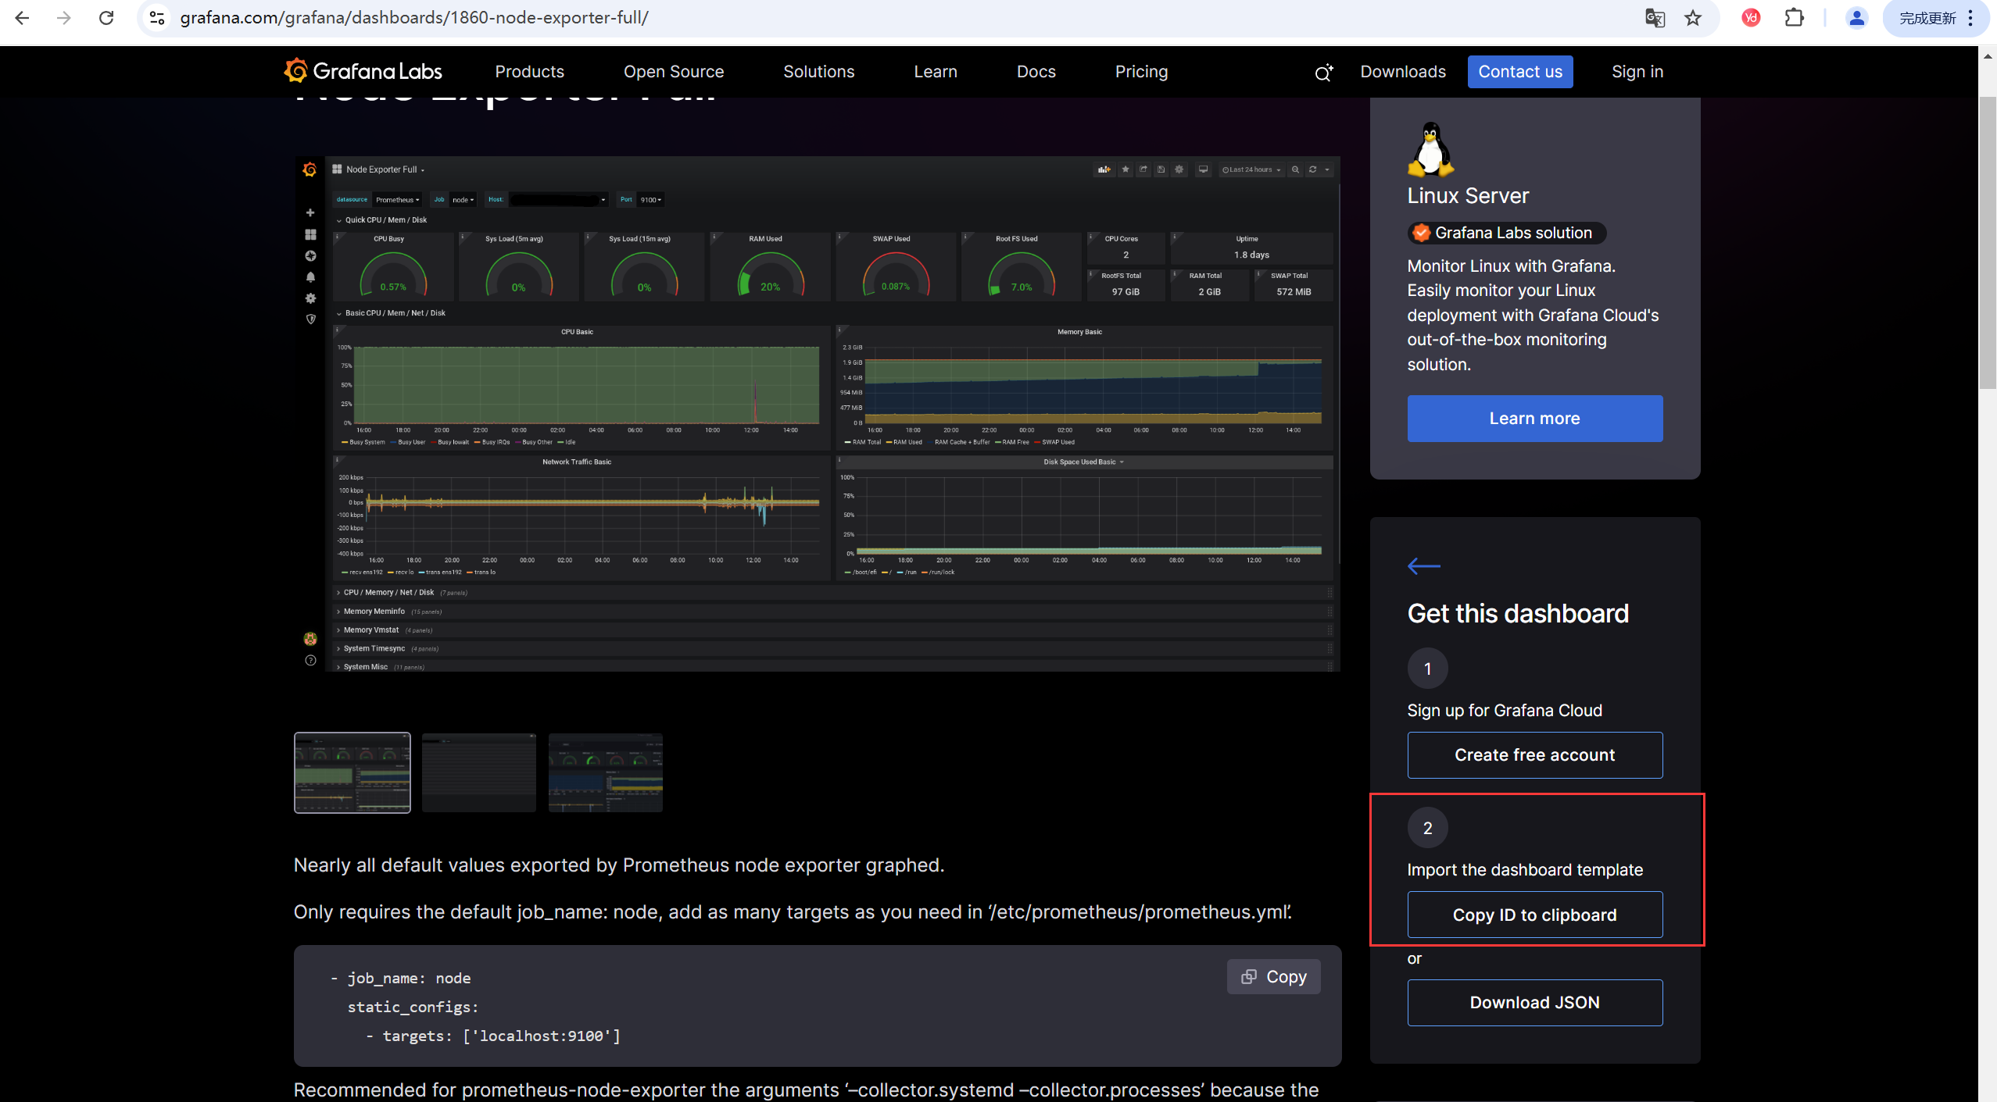The height and width of the screenshot is (1102, 1997).
Task: Copy the job_name code snippet
Action: pyautogui.click(x=1273, y=976)
